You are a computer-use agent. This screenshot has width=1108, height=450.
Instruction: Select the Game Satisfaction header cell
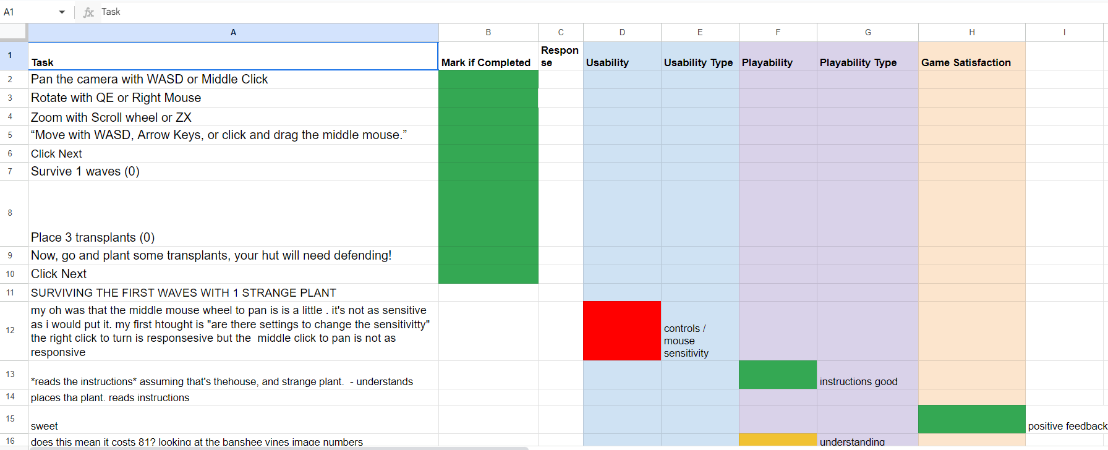[x=971, y=56]
